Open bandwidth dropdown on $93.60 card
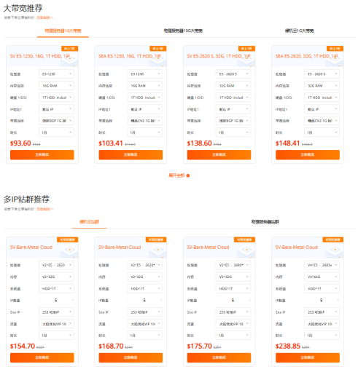358x372 pixels. click(x=56, y=121)
